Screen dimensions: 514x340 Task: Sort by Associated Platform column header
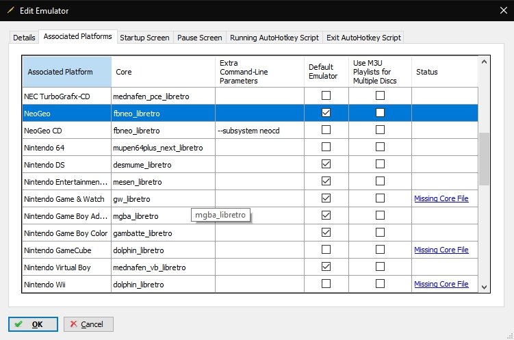67,72
